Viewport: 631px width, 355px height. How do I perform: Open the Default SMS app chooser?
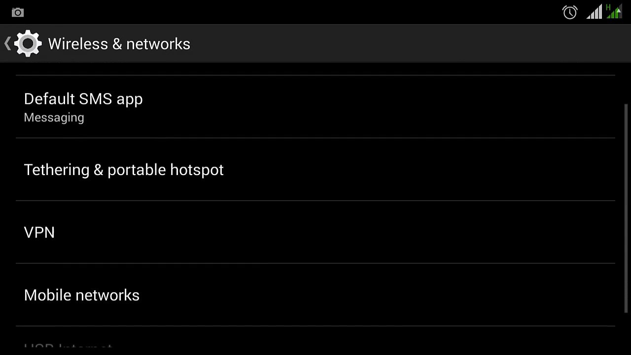coord(315,106)
